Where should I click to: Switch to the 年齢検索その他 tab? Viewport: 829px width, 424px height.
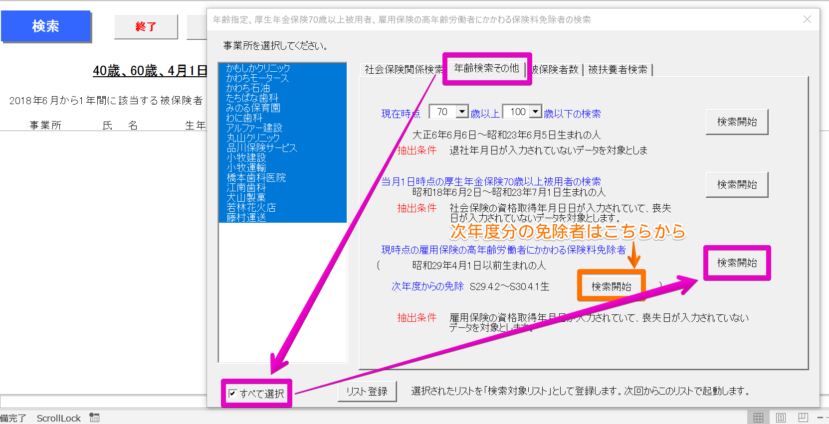click(487, 68)
